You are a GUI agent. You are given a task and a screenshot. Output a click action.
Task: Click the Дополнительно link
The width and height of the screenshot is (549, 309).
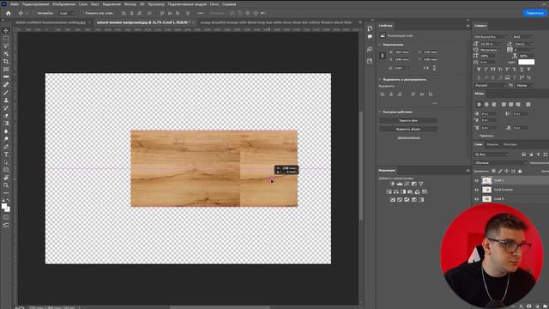click(x=408, y=137)
